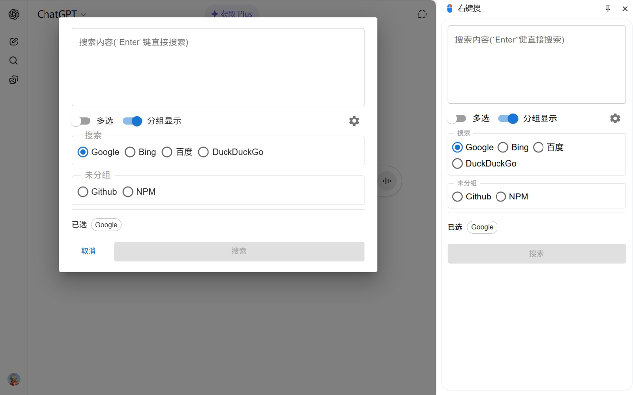Select NPM radio in the dialog
The width and height of the screenshot is (633, 395).
[128, 192]
